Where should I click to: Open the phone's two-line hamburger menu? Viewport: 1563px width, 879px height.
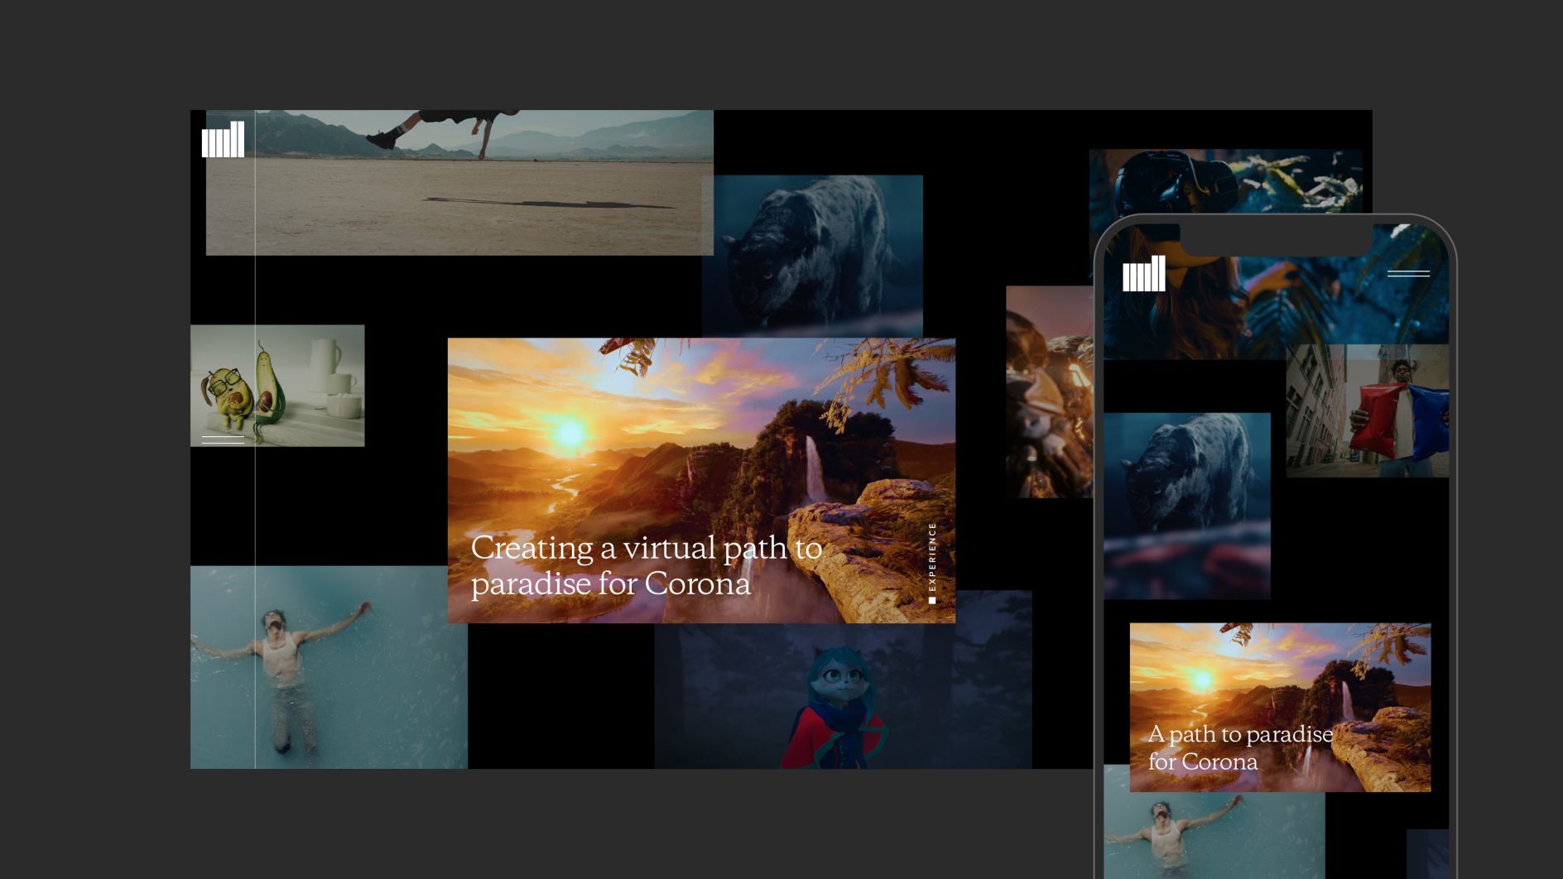coord(1407,273)
